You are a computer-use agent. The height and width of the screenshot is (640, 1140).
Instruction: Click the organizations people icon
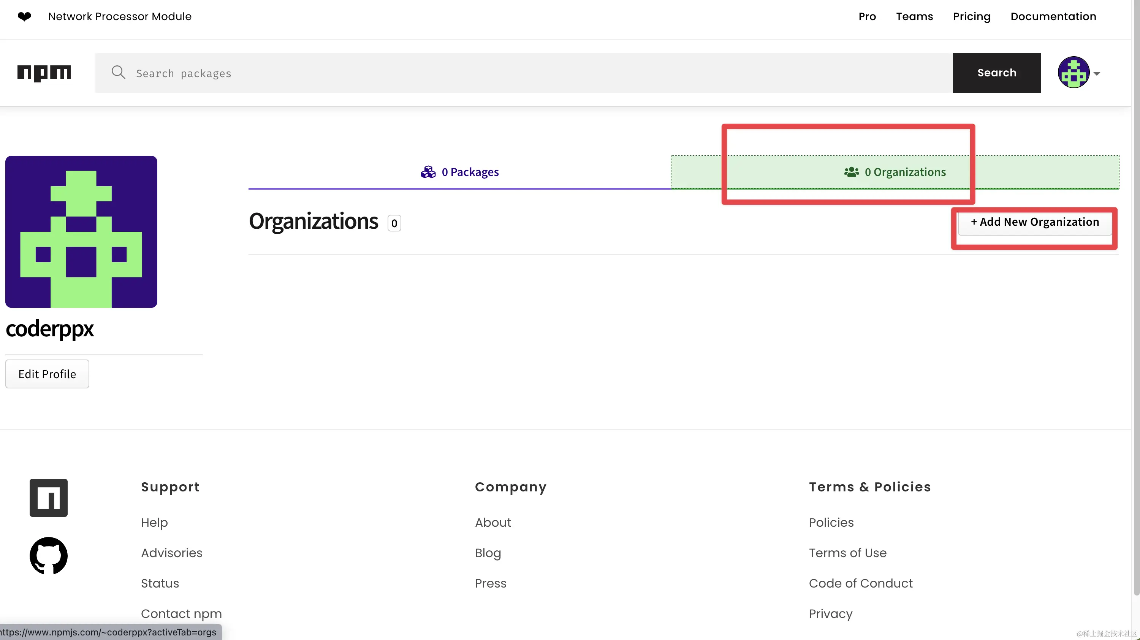click(851, 172)
